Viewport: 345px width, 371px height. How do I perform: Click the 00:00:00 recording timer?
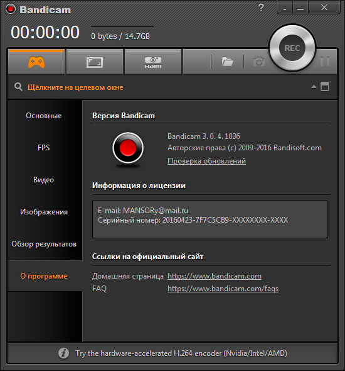point(45,32)
